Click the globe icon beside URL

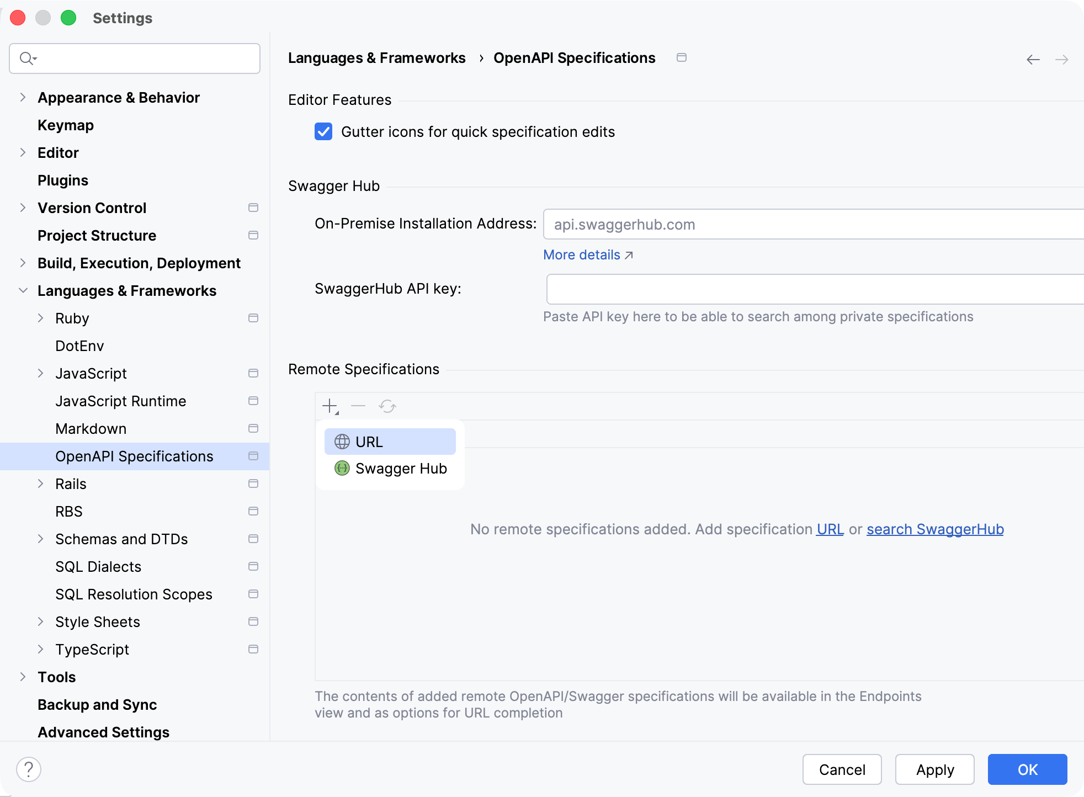click(x=342, y=442)
